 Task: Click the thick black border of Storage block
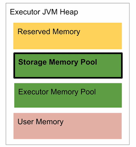pos(68,53)
